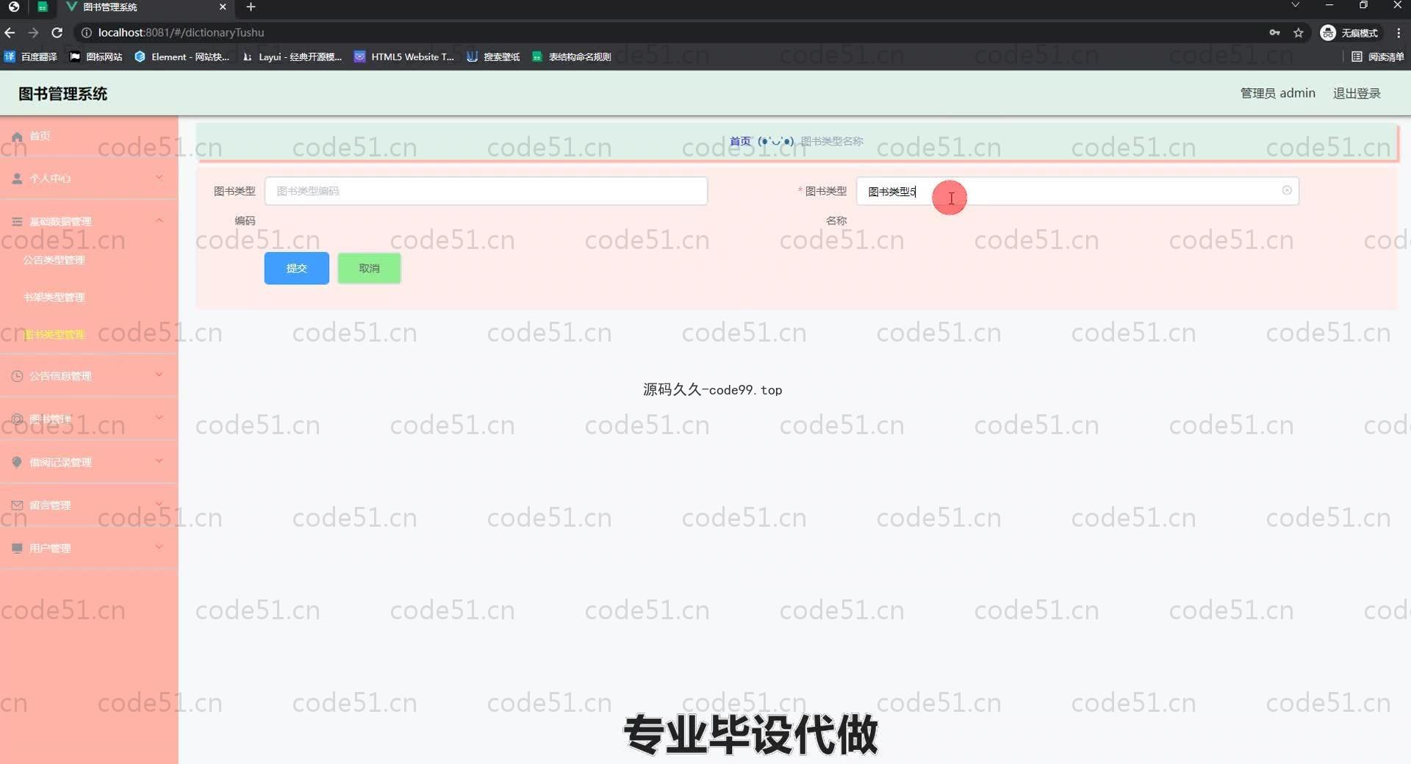Expand the 借阅记录管理 chevron

[159, 461]
